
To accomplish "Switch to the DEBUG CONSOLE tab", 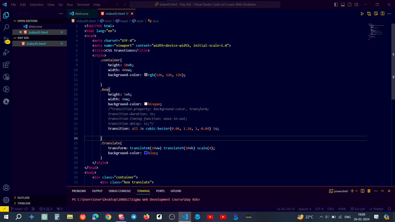I will (120, 191).
